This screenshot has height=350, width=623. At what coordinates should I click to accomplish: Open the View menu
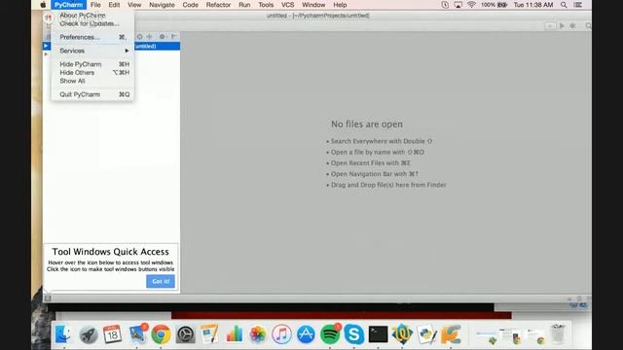click(134, 5)
